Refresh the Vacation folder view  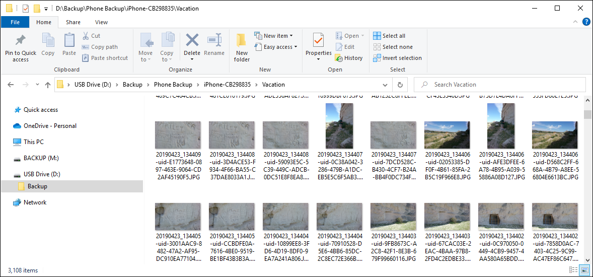pyautogui.click(x=400, y=85)
